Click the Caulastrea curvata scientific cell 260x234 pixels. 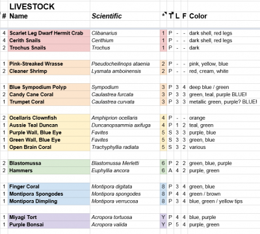(125, 102)
